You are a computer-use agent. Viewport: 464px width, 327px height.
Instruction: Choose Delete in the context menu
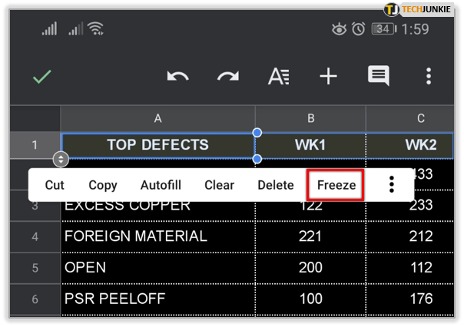(x=276, y=185)
